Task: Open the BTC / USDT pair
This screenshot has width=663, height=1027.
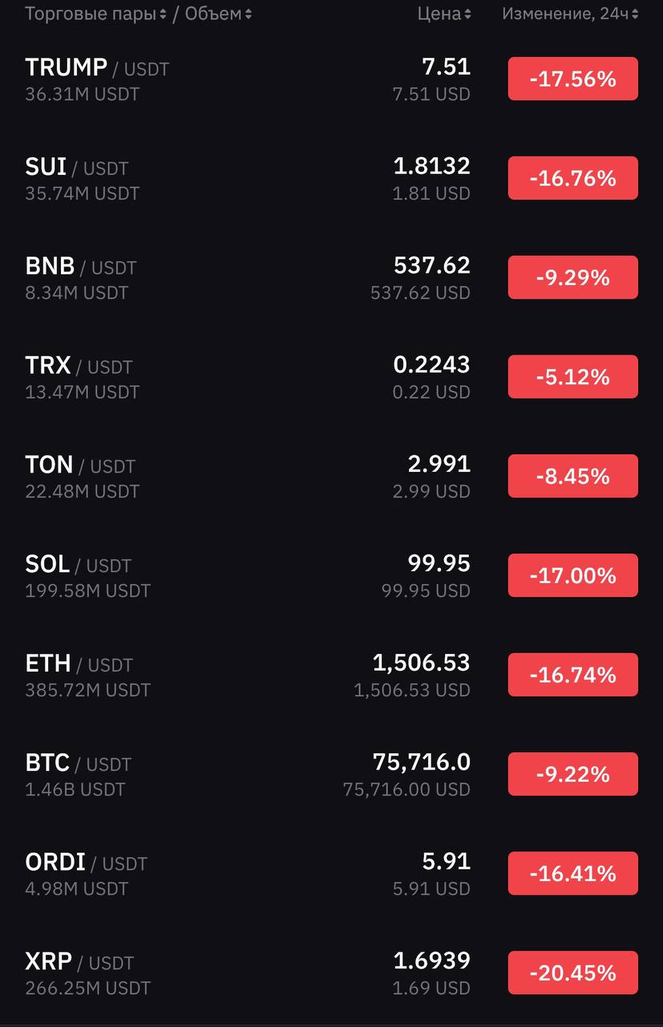Action: pos(331,774)
